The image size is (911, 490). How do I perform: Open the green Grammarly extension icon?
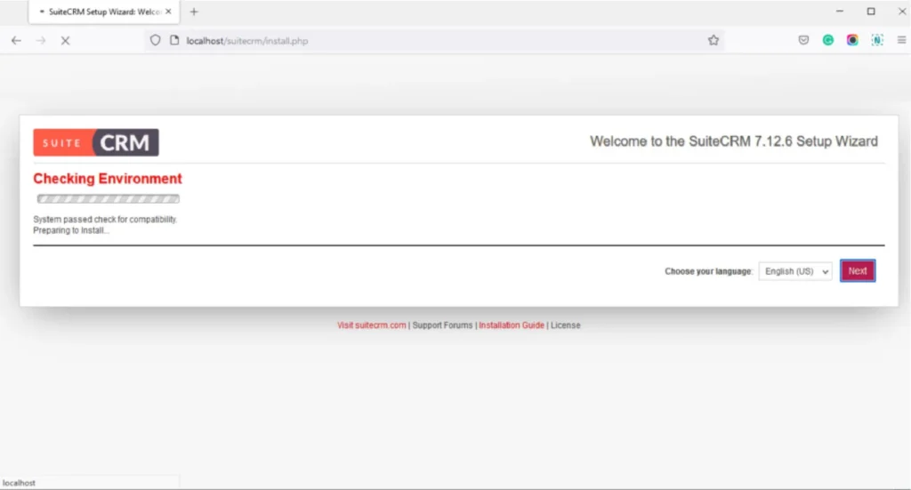click(828, 40)
